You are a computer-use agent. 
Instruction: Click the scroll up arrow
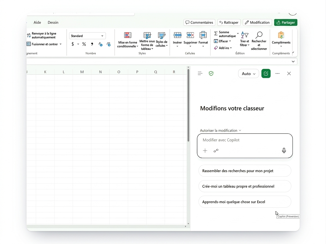point(188,67)
